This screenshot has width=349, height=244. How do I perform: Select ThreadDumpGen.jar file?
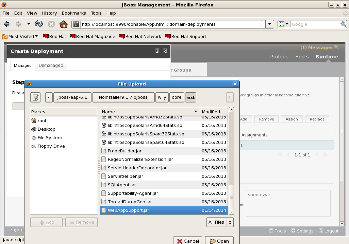pyautogui.click(x=164, y=202)
